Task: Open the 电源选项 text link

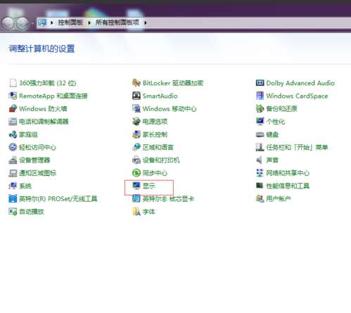Action: coord(155,122)
